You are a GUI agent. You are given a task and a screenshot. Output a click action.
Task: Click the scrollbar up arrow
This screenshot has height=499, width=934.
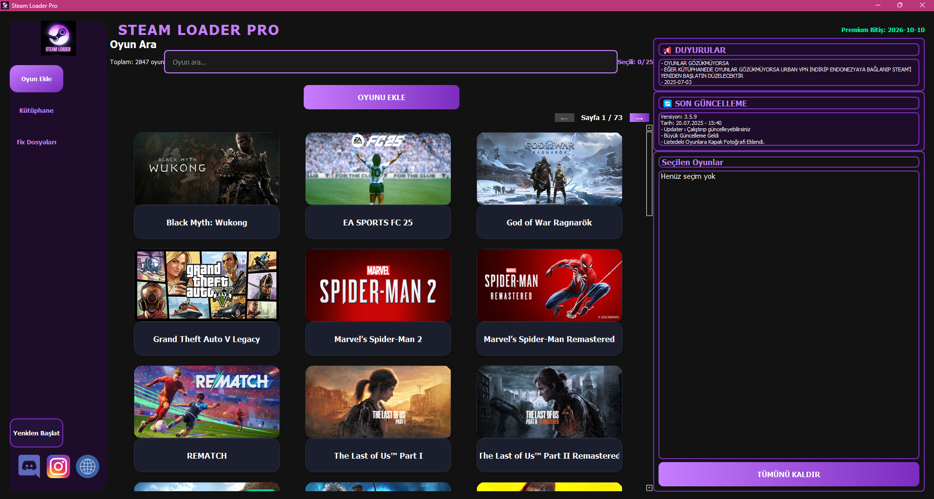(649, 128)
